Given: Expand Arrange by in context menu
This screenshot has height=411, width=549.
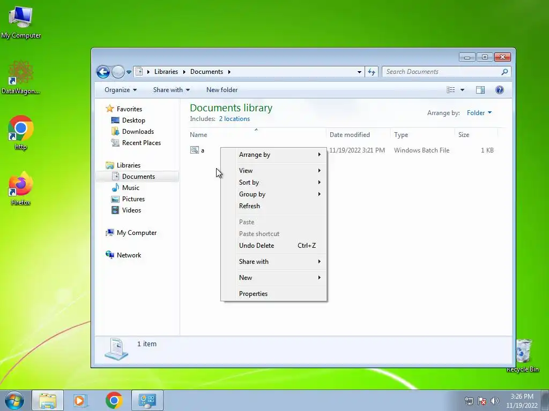Looking at the screenshot, I should point(273,155).
